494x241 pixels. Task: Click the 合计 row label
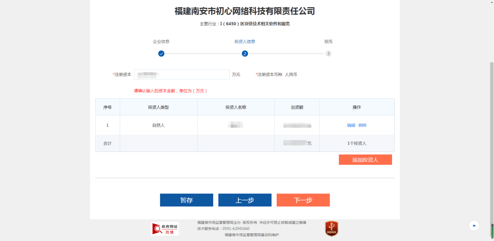[x=107, y=143]
